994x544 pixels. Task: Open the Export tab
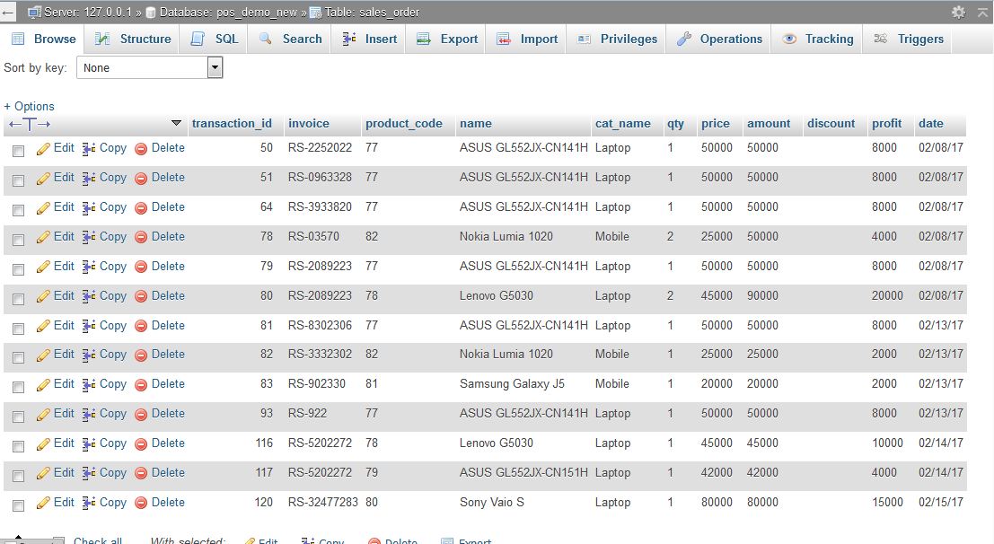tap(447, 39)
